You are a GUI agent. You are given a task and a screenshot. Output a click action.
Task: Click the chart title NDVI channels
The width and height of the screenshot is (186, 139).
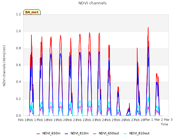92,3
